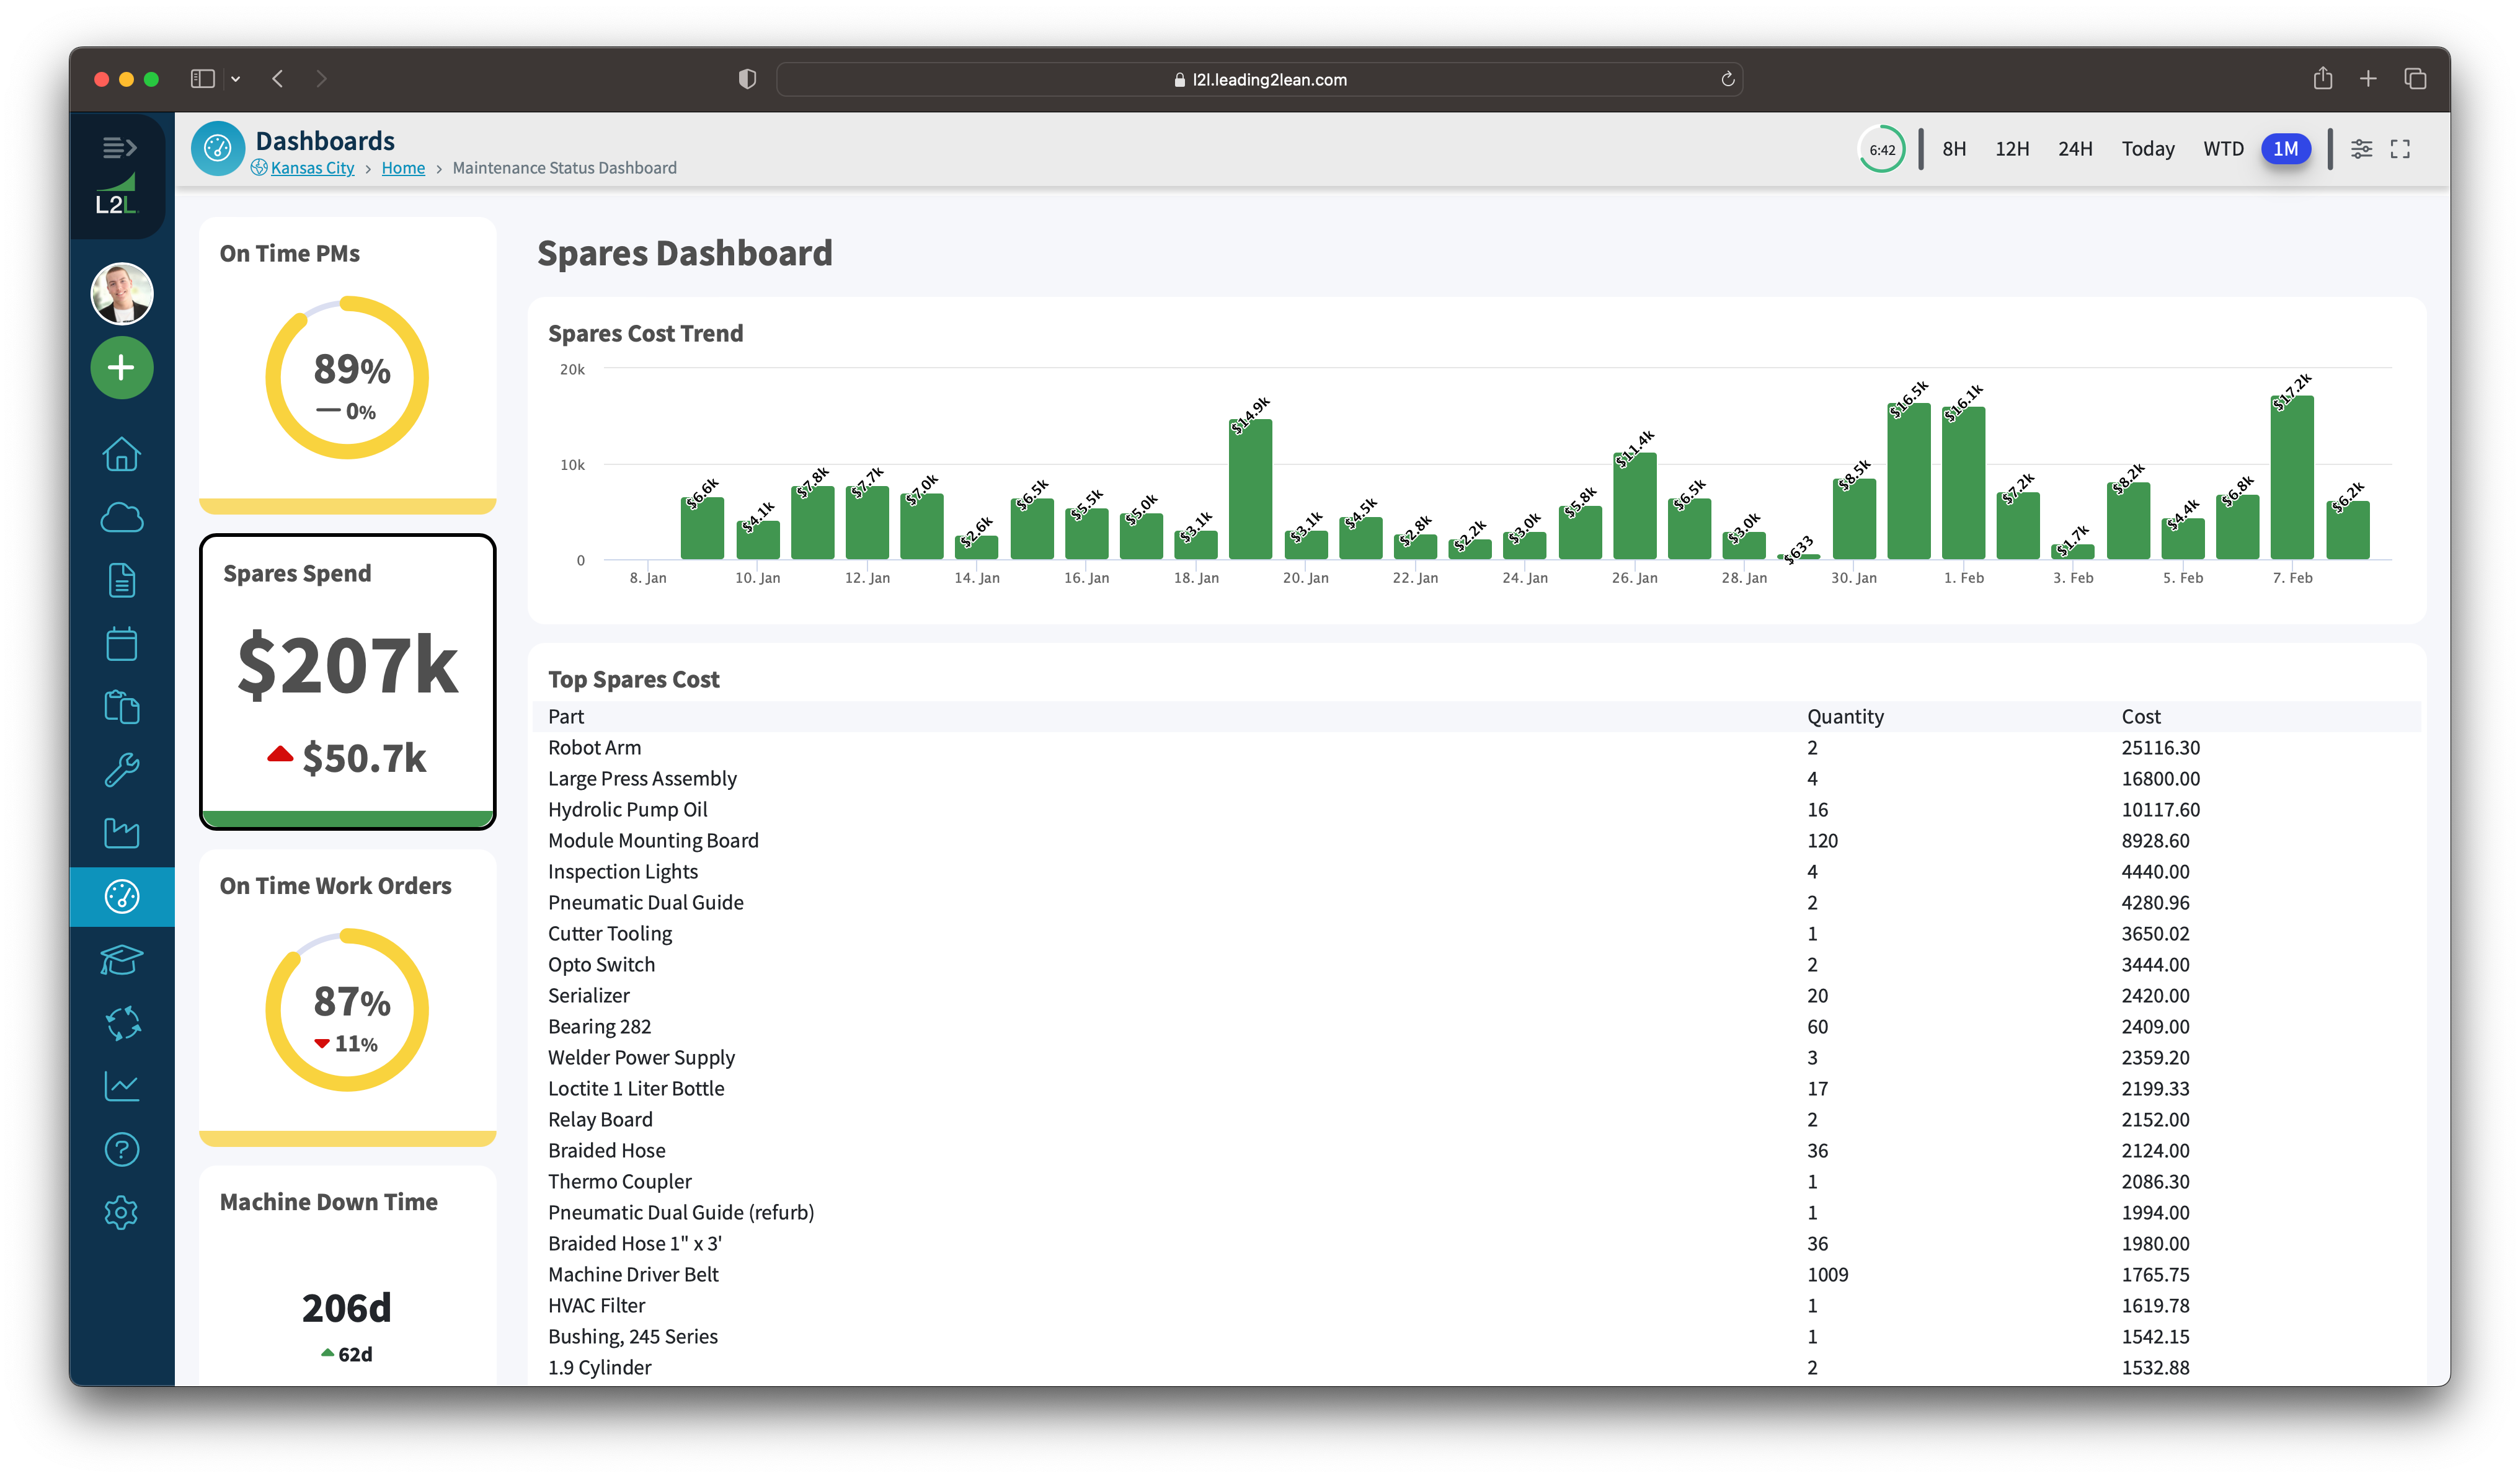
Task: Click Maintenance Status Dashboard breadcrumb text
Action: coord(564,168)
